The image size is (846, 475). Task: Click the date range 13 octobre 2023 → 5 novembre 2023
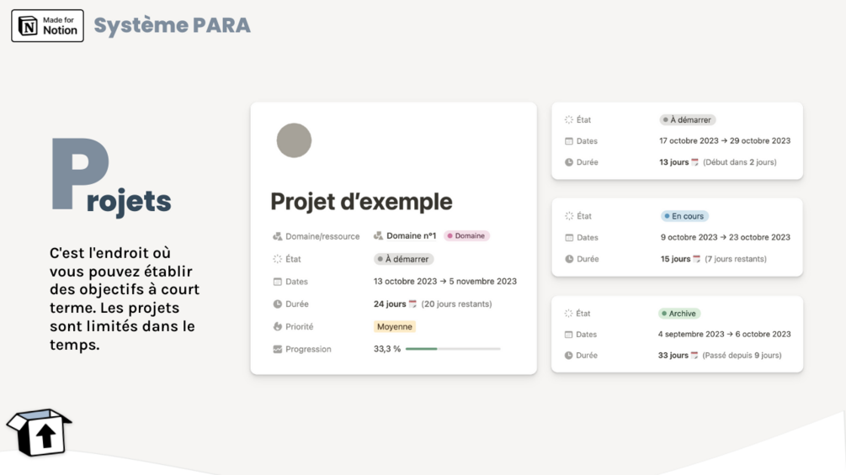(445, 282)
